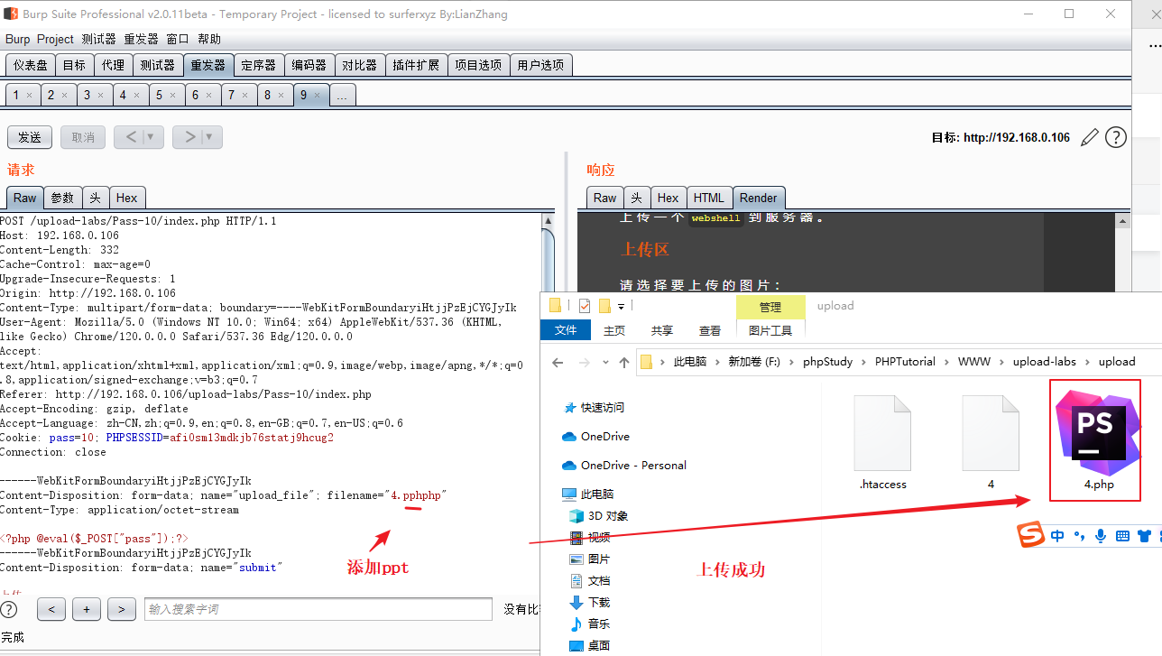This screenshot has width=1162, height=656.
Task: Open the back-history dropdown next to < button
Action: [151, 137]
